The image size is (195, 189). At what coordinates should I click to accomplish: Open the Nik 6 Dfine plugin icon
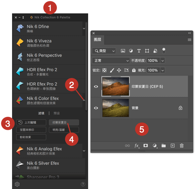pos(20,28)
